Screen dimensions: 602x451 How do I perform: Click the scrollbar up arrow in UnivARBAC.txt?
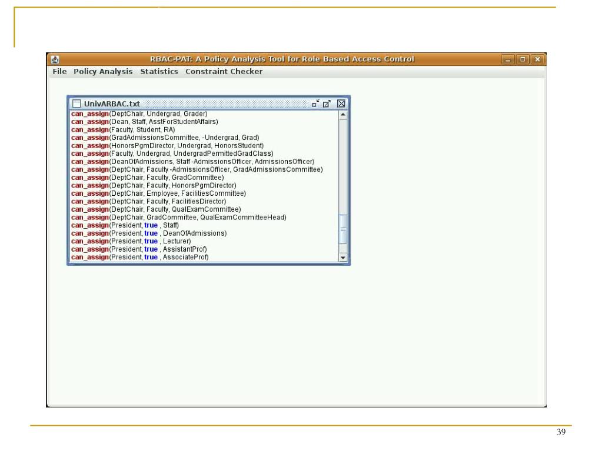click(x=343, y=115)
